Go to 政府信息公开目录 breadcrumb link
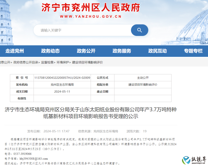The height and width of the screenshot is (165, 208). coord(26,62)
